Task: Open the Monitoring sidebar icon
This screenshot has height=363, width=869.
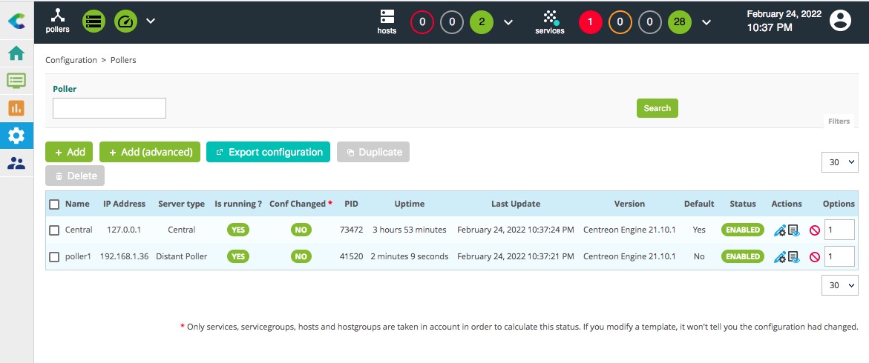Action: (x=16, y=81)
